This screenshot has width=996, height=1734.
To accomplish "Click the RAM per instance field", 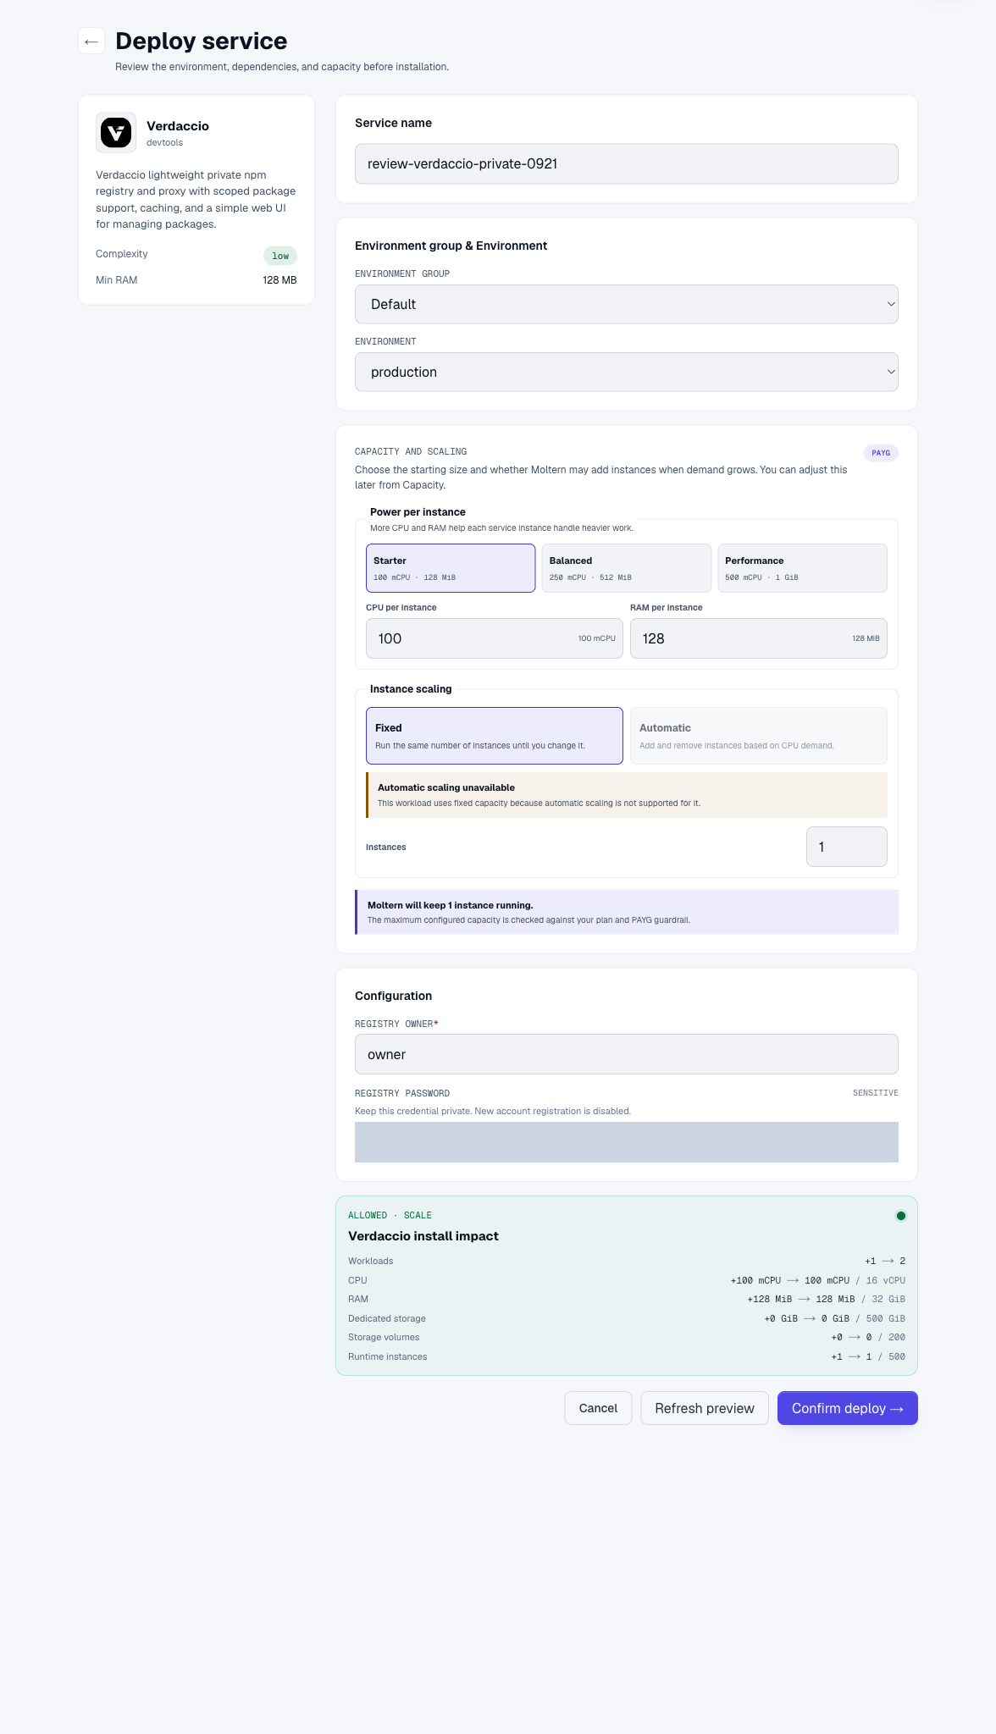I will (x=759, y=638).
